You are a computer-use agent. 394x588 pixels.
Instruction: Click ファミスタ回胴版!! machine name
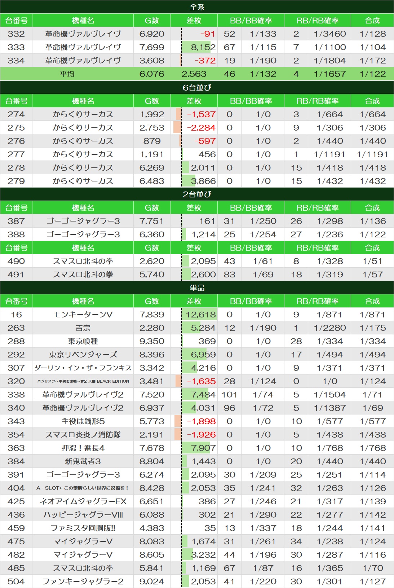click(83, 528)
